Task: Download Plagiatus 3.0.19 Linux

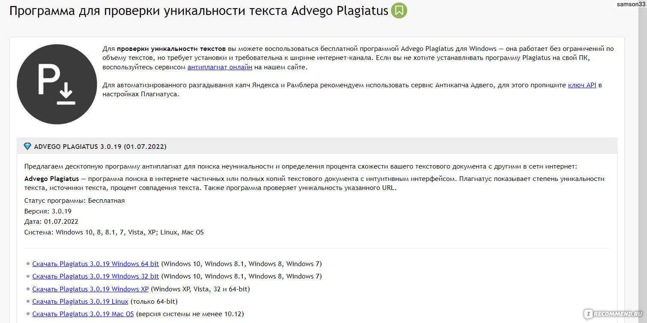Action: tap(80, 302)
